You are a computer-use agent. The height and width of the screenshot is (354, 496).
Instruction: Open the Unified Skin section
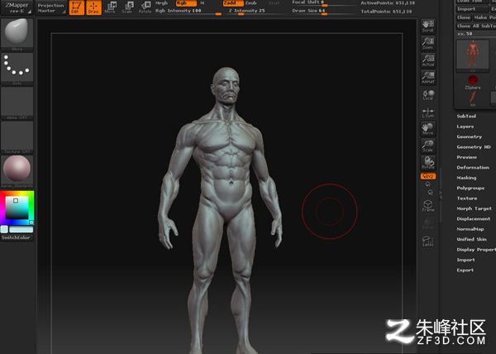point(472,239)
